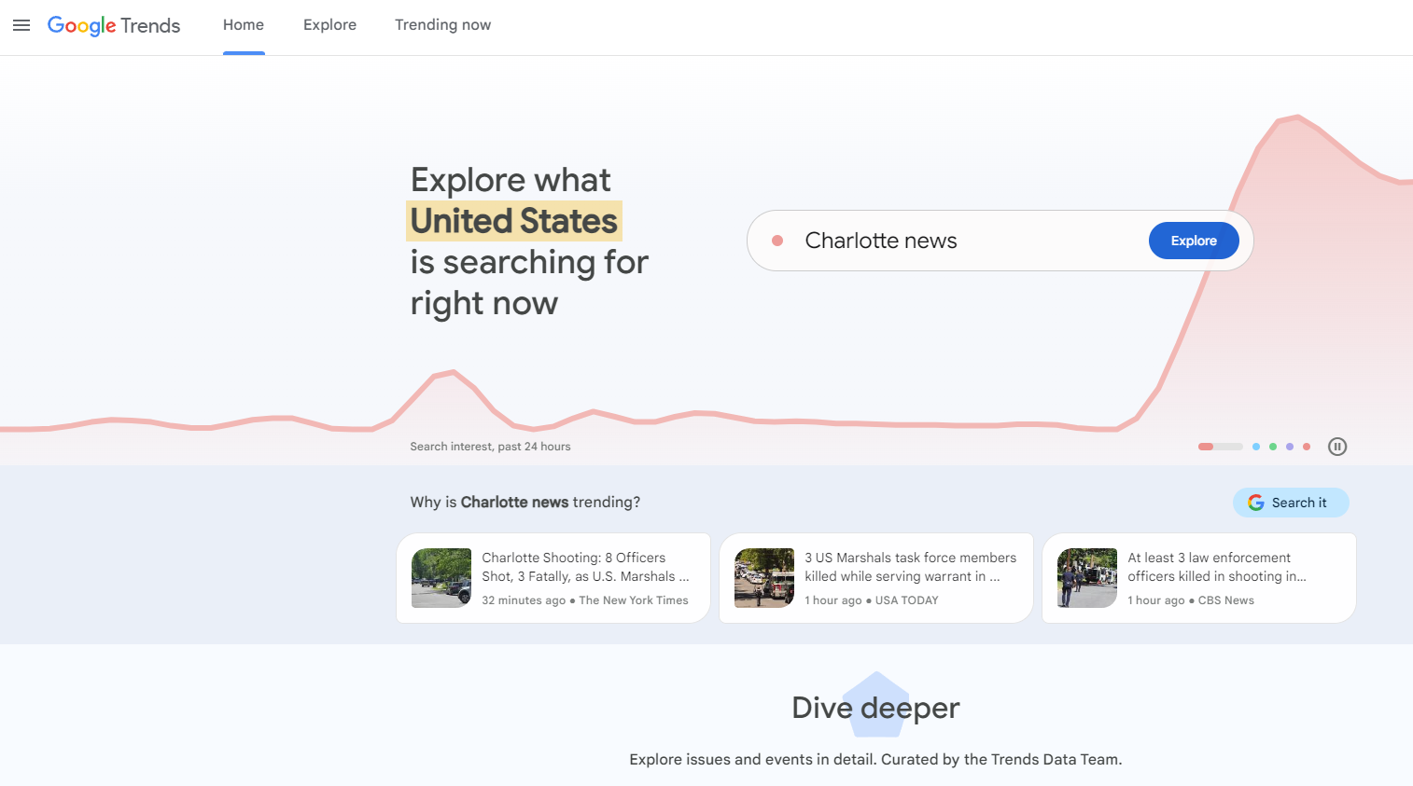This screenshot has height=786, width=1413.
Task: Open New York Times Charlotte Shooting article
Action: 553,578
